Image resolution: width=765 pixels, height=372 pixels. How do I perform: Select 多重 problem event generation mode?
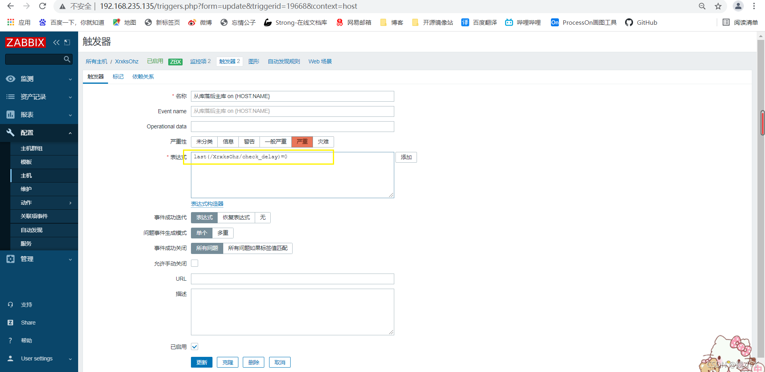point(223,233)
